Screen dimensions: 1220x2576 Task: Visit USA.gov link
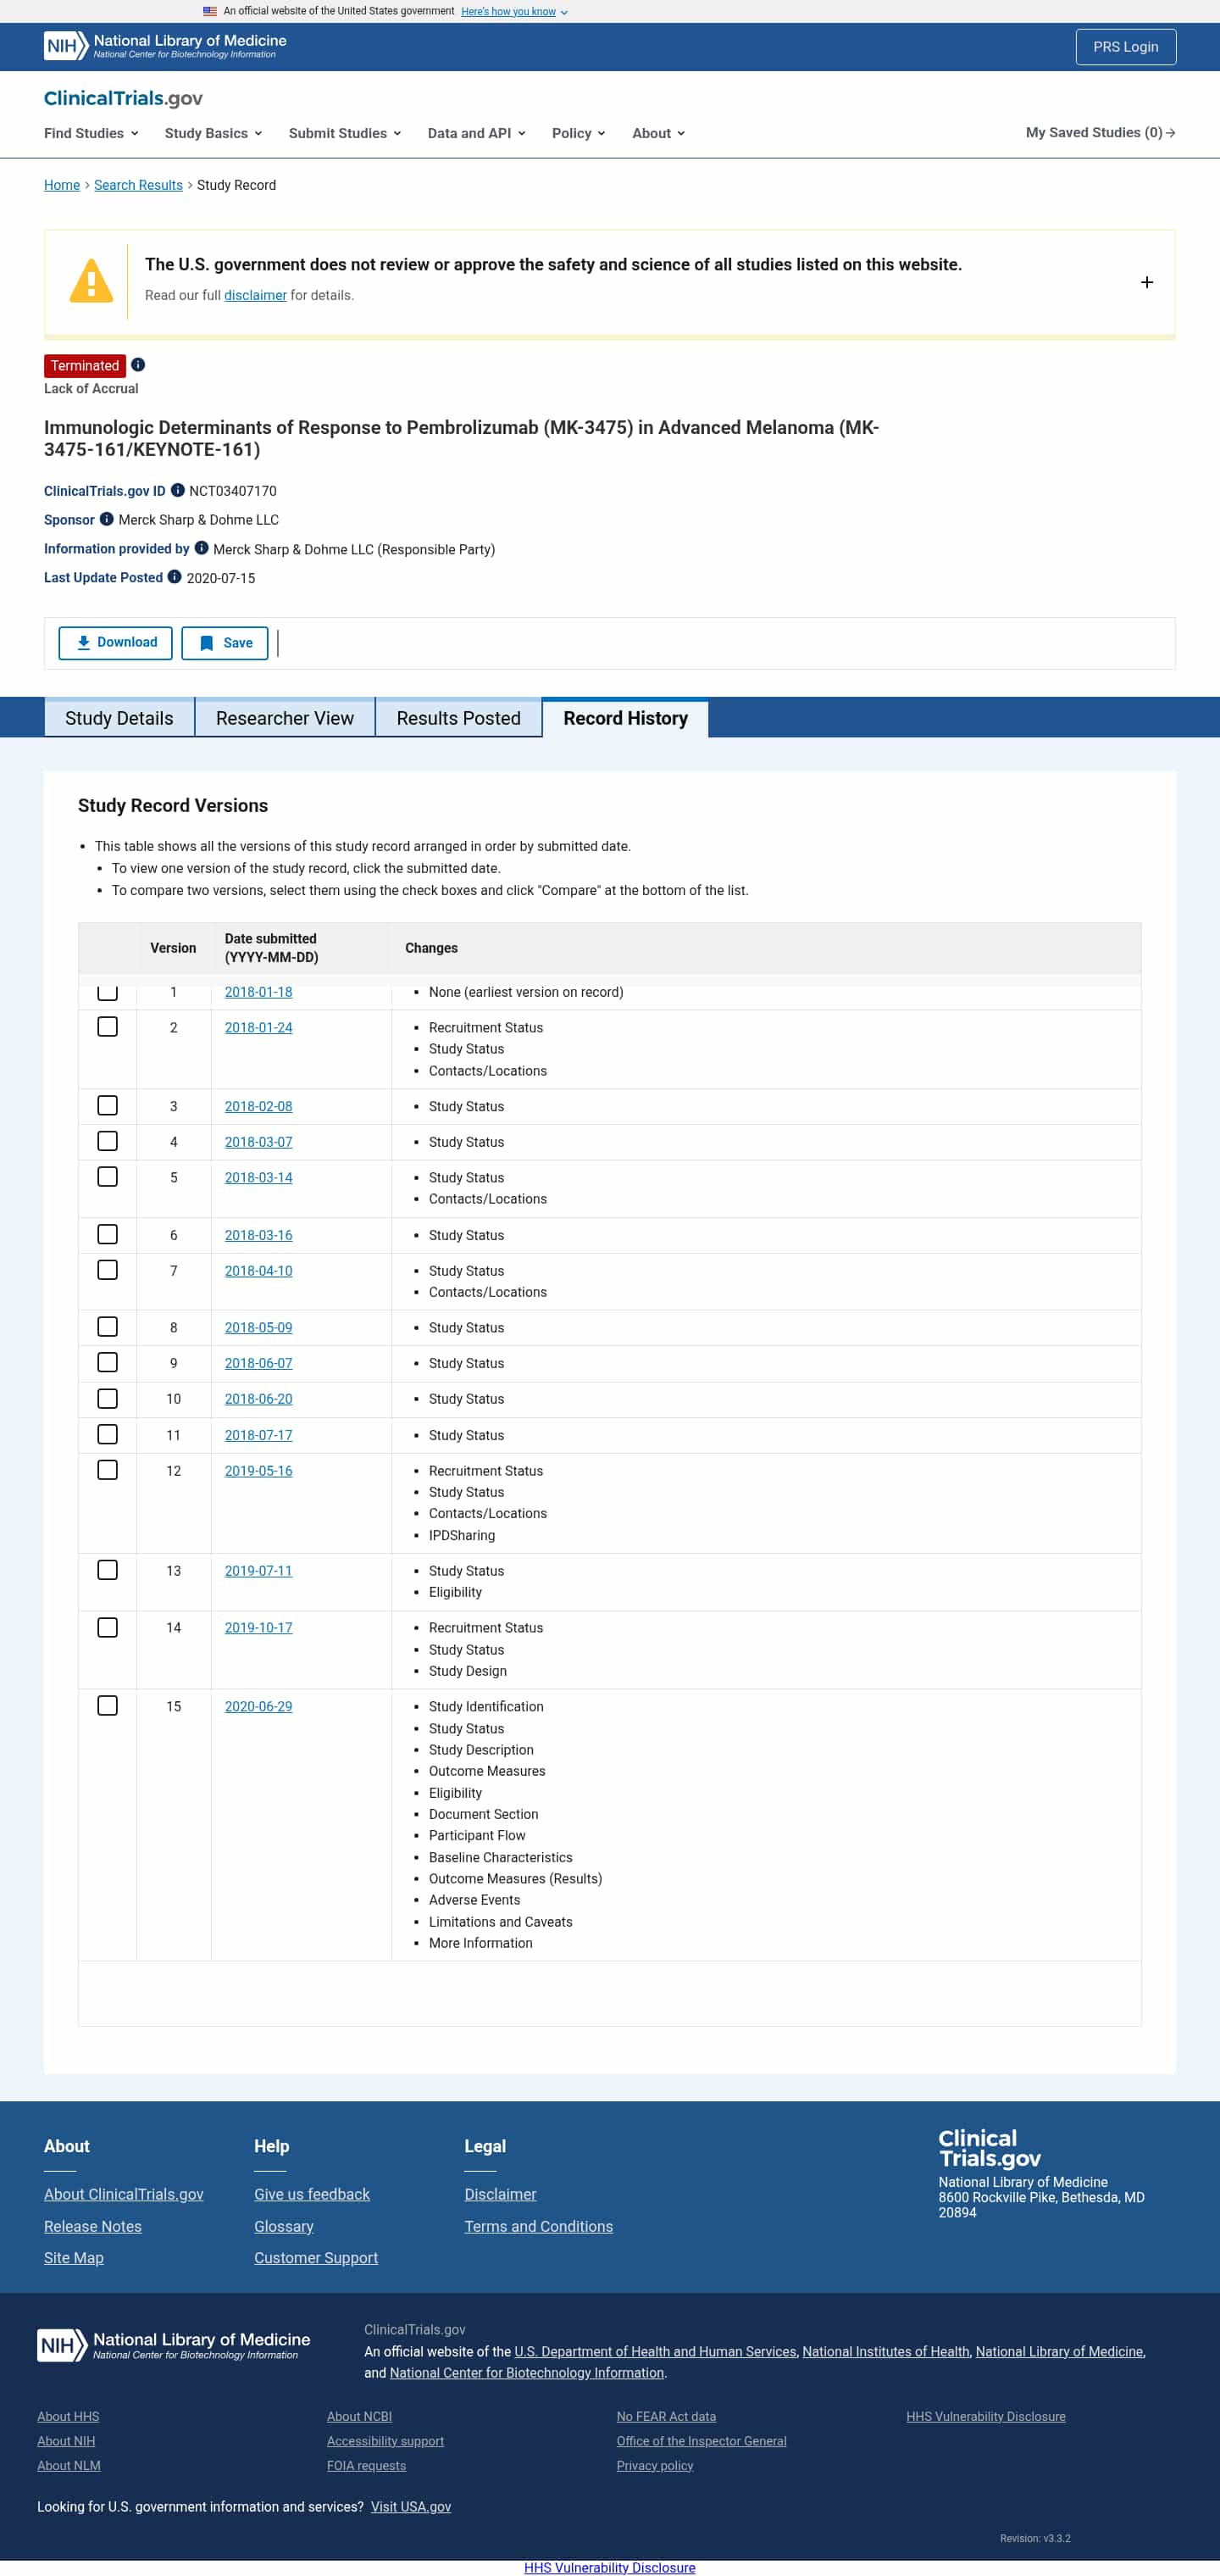(x=411, y=2506)
